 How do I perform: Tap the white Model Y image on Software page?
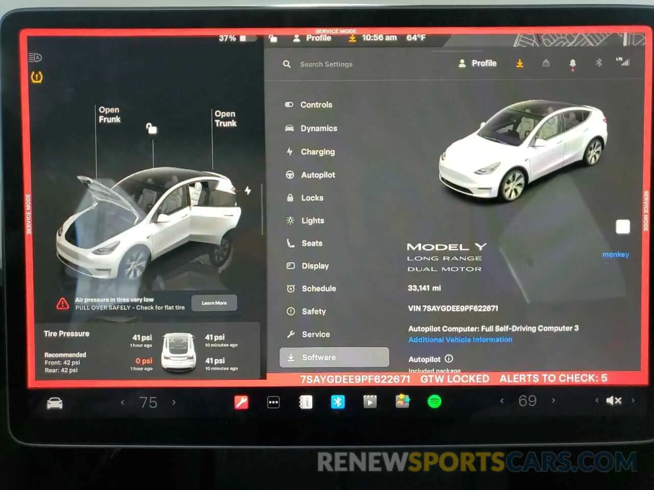tap(523, 151)
